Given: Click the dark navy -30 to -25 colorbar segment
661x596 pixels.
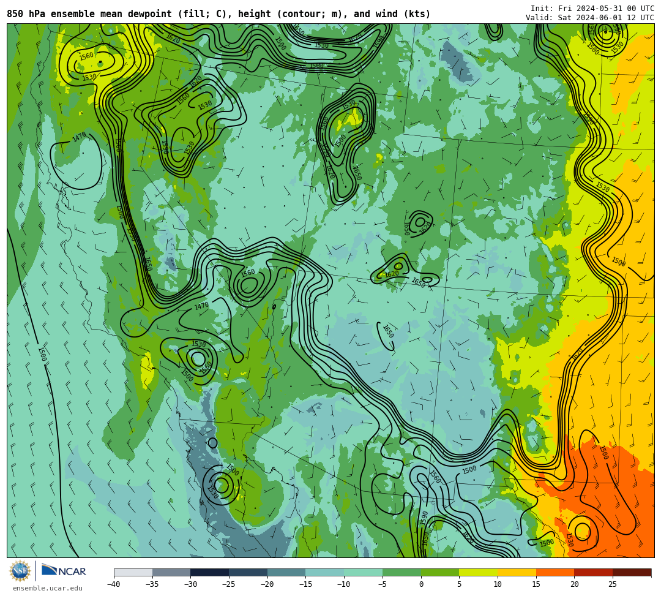Looking at the screenshot, I should [210, 572].
